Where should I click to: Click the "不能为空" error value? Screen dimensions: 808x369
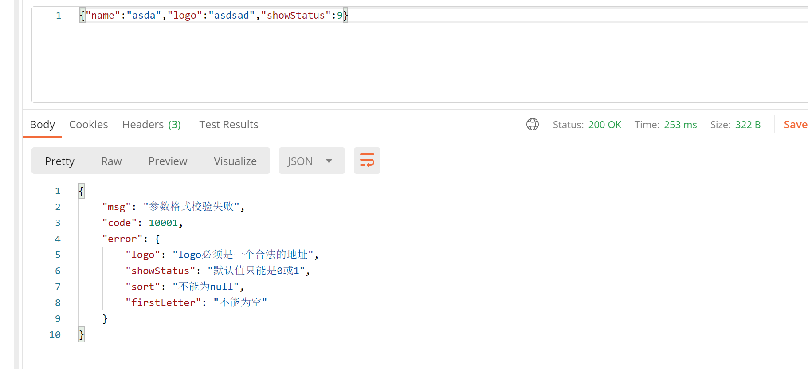point(240,302)
